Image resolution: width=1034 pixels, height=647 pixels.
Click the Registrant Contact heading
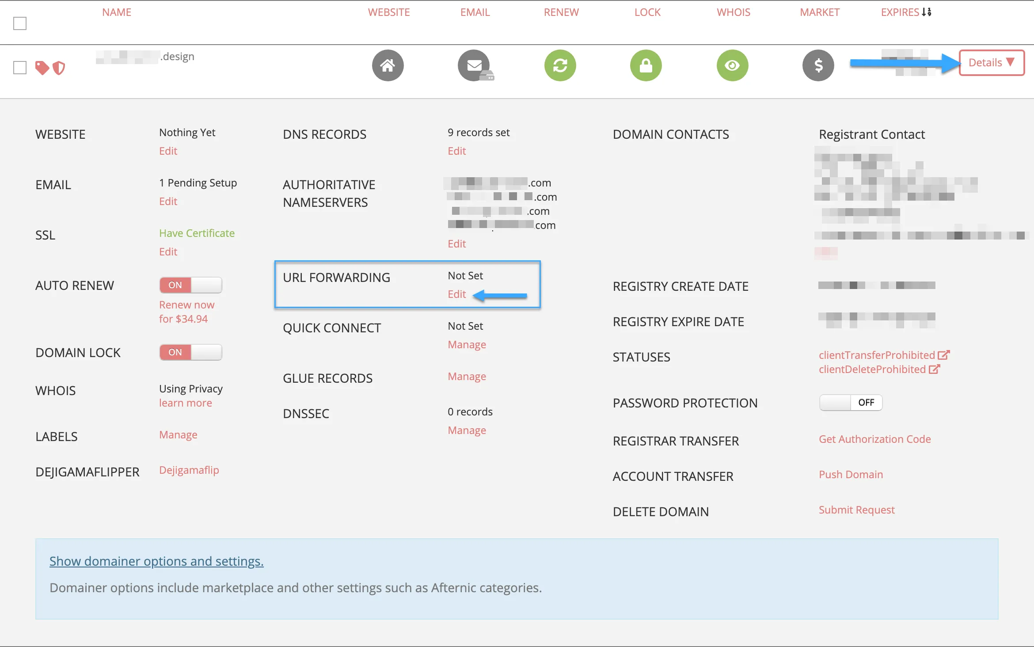tap(871, 134)
